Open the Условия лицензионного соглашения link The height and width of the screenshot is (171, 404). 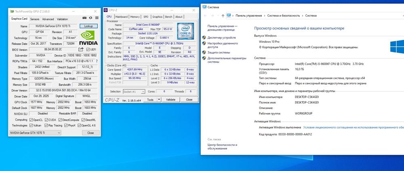pyautogui.click(x=353, y=127)
